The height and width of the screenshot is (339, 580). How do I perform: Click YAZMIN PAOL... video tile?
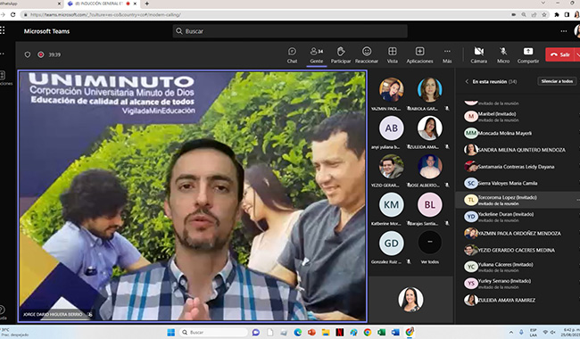coord(391,94)
